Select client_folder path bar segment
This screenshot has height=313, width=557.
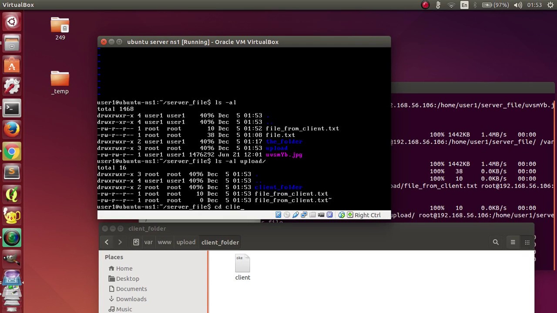tap(220, 242)
